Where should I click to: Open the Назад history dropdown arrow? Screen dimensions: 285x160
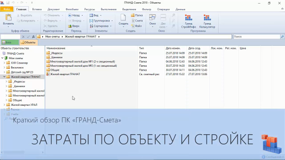[82, 16]
